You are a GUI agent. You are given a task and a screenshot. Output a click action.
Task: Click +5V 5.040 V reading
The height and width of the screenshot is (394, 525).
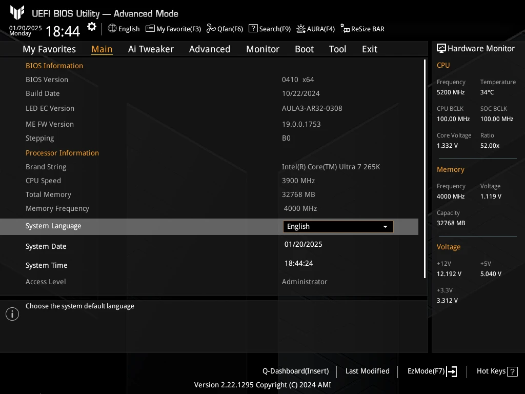(x=491, y=274)
